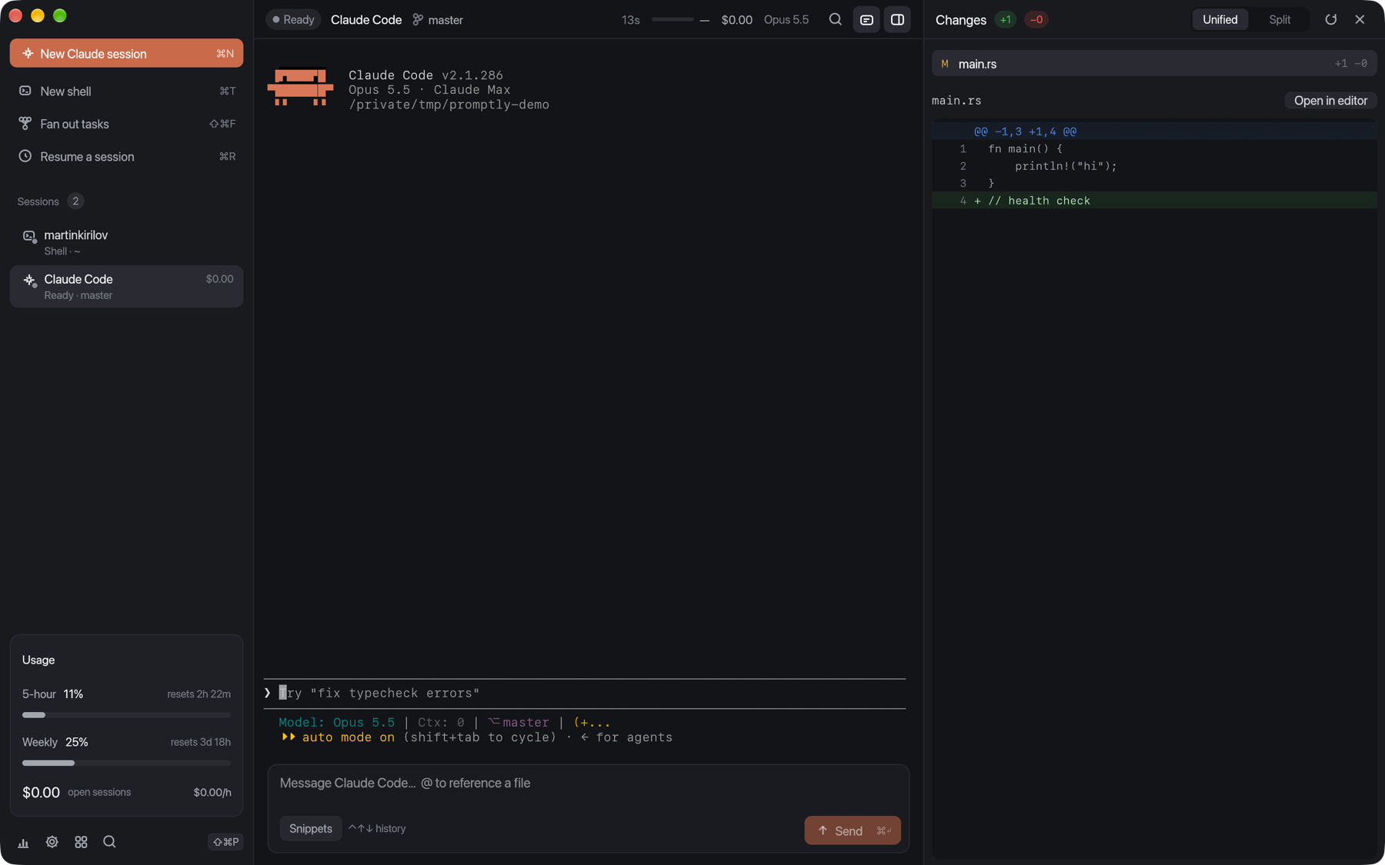This screenshot has height=865, width=1385.
Task: Toggle the message composer panel icon
Action: click(x=866, y=19)
